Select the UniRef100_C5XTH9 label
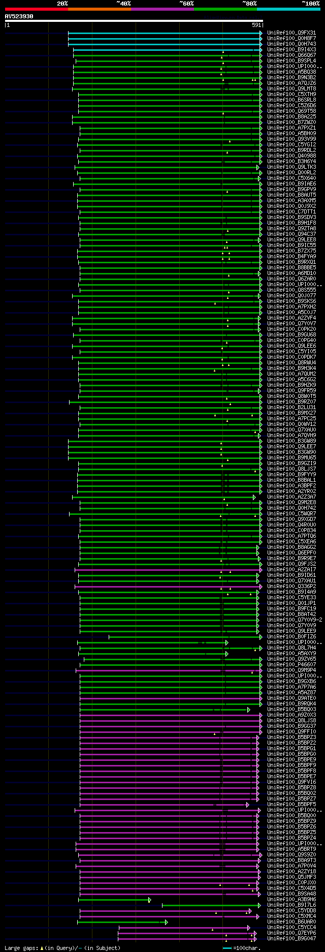 tap(291, 94)
